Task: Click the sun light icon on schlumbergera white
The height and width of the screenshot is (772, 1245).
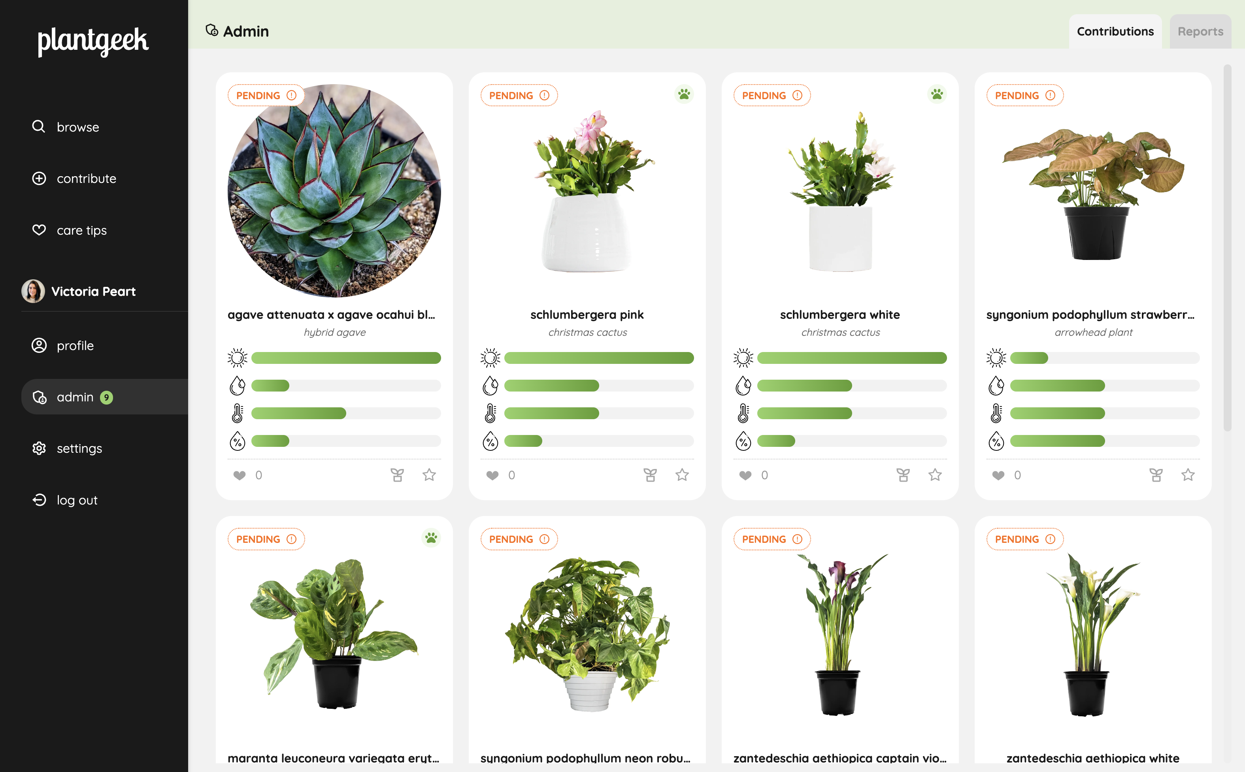Action: 743,358
